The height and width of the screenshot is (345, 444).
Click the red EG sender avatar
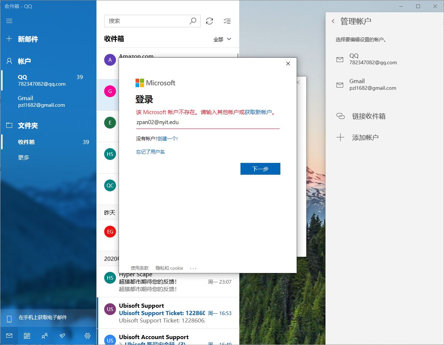pyautogui.click(x=110, y=232)
